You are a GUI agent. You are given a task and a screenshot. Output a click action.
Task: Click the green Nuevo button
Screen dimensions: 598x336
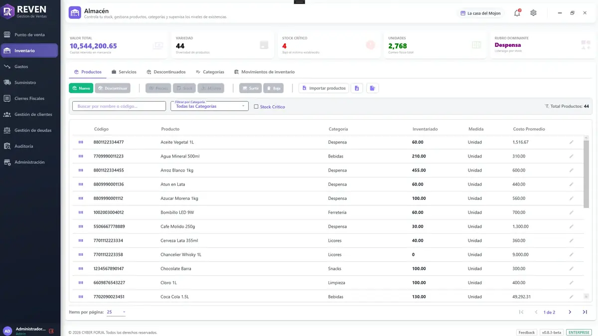81,88
